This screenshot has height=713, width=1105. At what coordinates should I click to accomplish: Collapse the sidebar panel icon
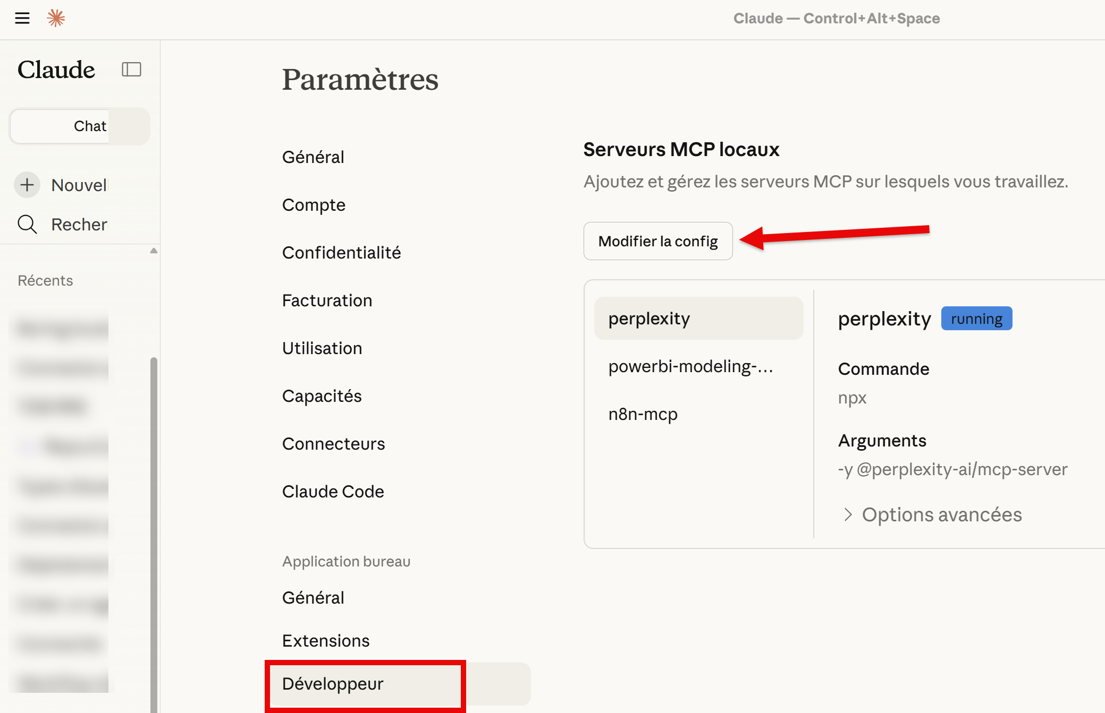tap(131, 70)
